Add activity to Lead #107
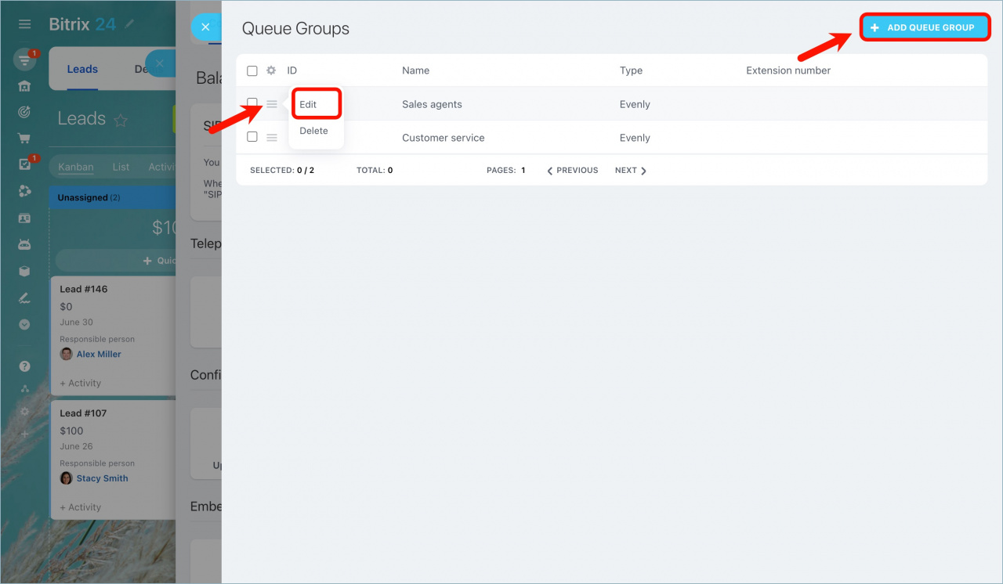This screenshot has width=1003, height=584. (81, 507)
